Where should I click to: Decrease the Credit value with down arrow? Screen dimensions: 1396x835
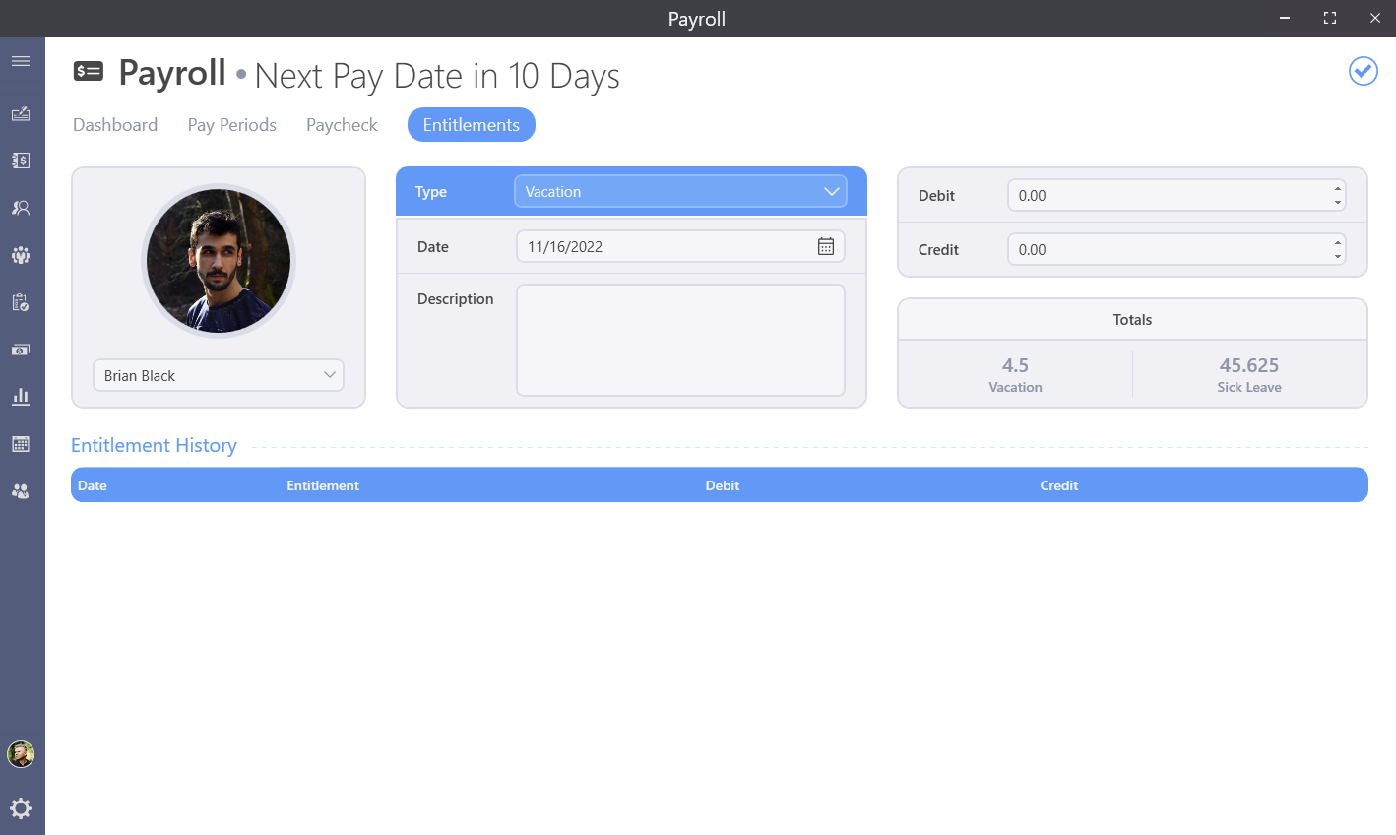[1337, 256]
